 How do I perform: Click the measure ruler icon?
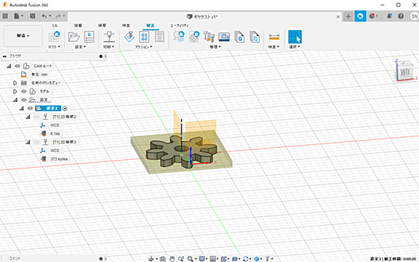pos(274,37)
